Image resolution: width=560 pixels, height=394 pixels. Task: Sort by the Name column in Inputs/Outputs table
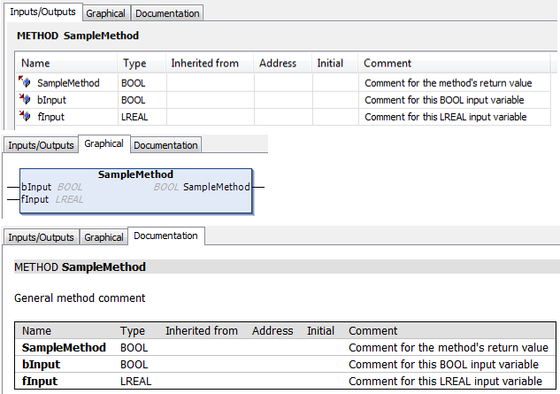[66, 63]
